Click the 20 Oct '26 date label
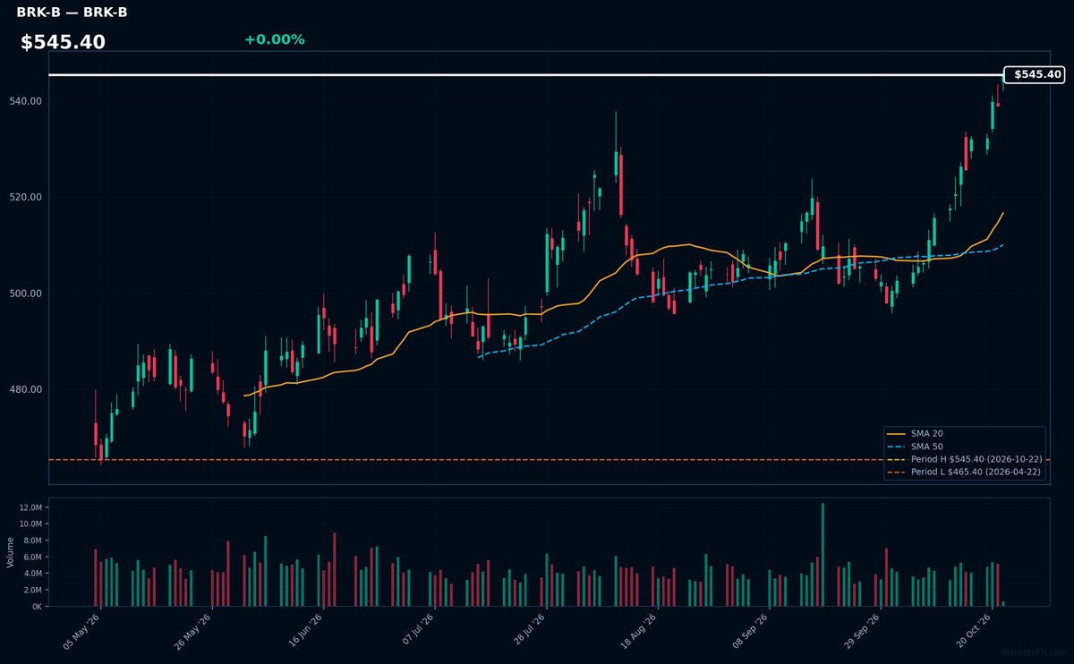Viewport: 1074px width, 664px height. (x=975, y=631)
